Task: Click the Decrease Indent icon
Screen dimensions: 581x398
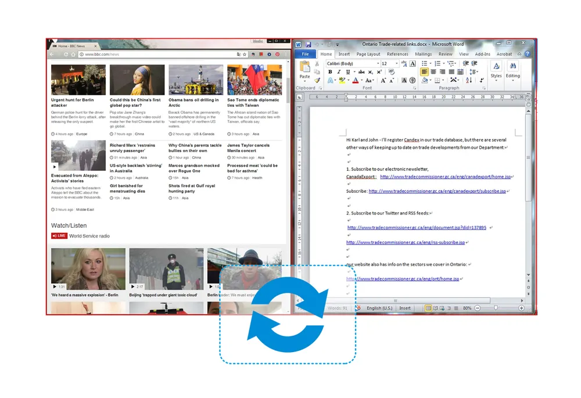Action: (466, 63)
